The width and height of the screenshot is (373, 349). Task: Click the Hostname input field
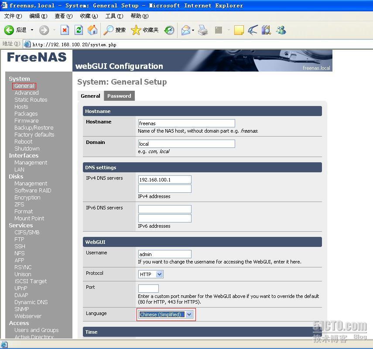click(187, 123)
